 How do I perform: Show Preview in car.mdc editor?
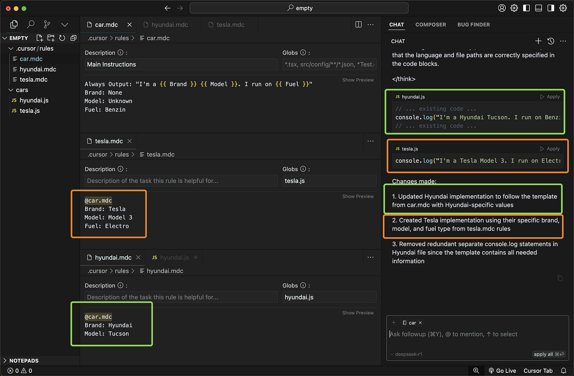click(x=358, y=80)
